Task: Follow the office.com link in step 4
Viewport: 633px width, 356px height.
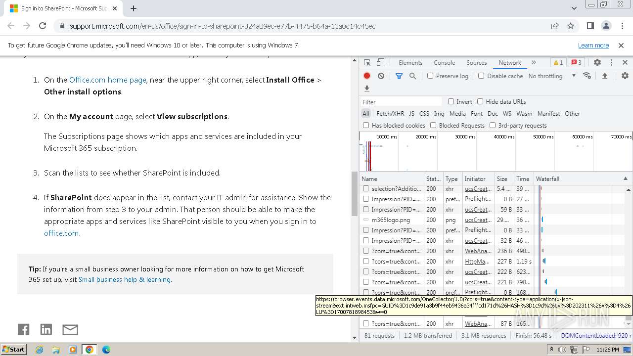Action: (61, 233)
